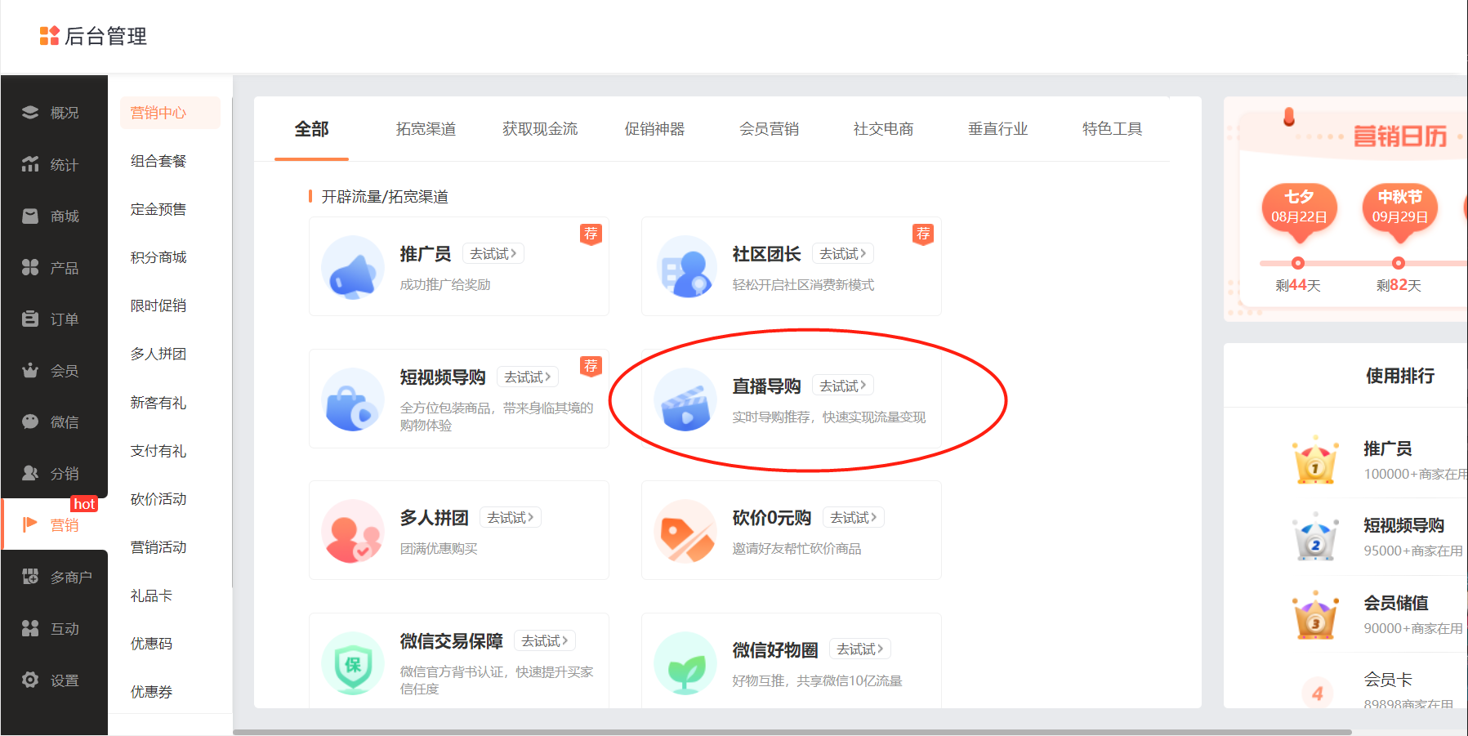
Task: Open the 概况 overview sidebar icon
Action: coord(30,113)
